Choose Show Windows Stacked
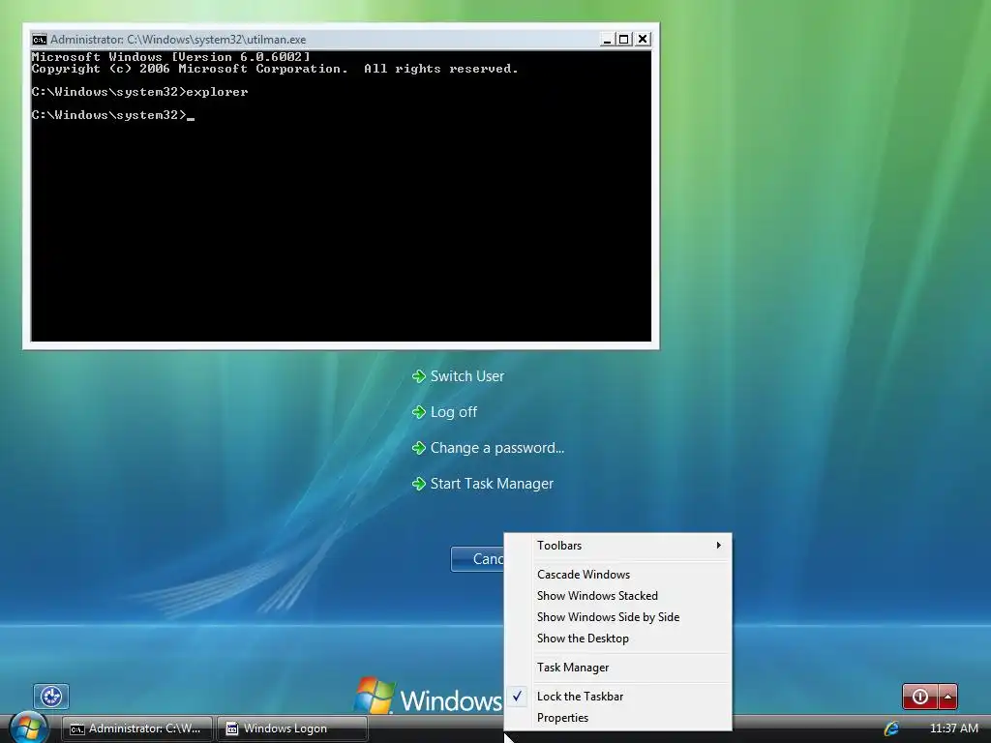Screen dimensions: 991x743 pyautogui.click(x=618, y=596)
